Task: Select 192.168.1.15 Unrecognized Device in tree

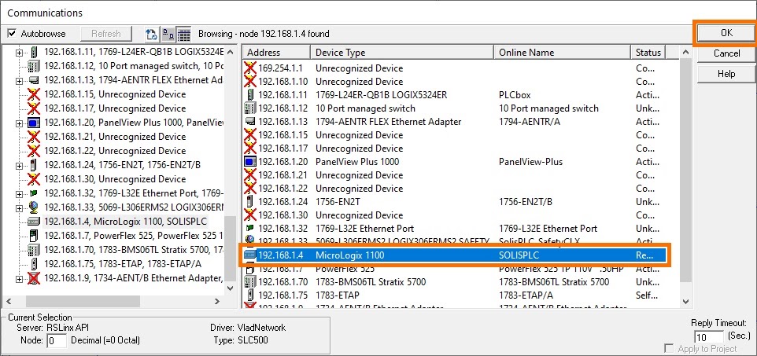Action: tap(115, 94)
